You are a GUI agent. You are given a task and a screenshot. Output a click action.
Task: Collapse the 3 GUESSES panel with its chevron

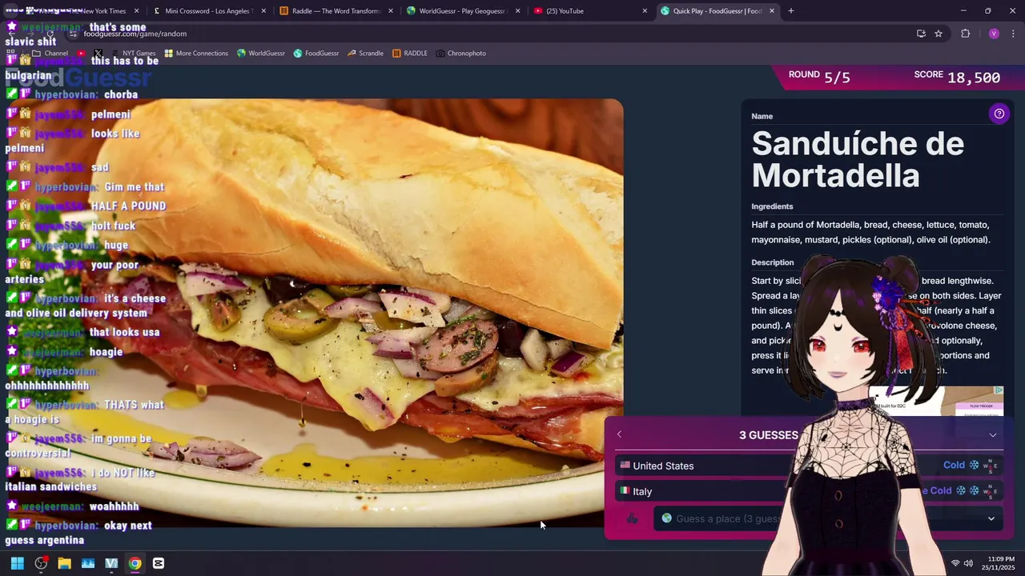click(993, 435)
